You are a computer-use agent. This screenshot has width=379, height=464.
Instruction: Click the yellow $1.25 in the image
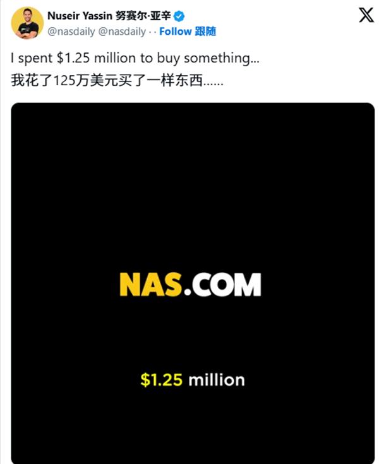coord(161,380)
